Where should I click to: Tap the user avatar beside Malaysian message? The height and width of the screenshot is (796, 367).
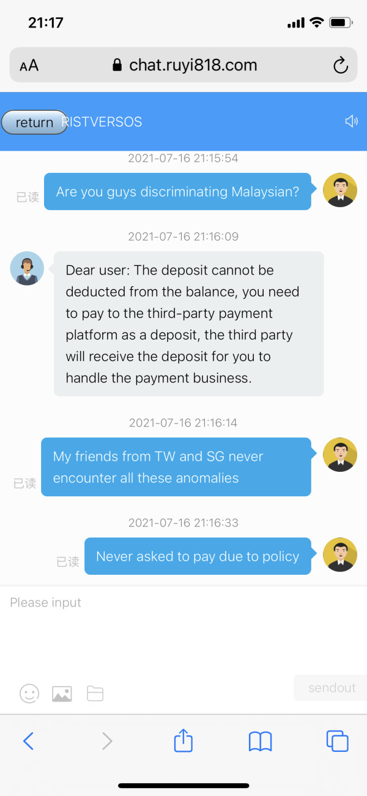coord(339,190)
